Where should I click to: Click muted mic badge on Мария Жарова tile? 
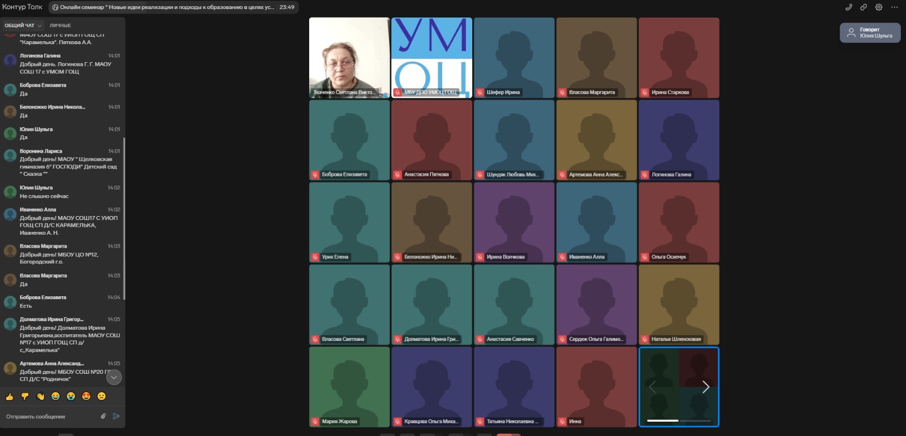point(315,421)
